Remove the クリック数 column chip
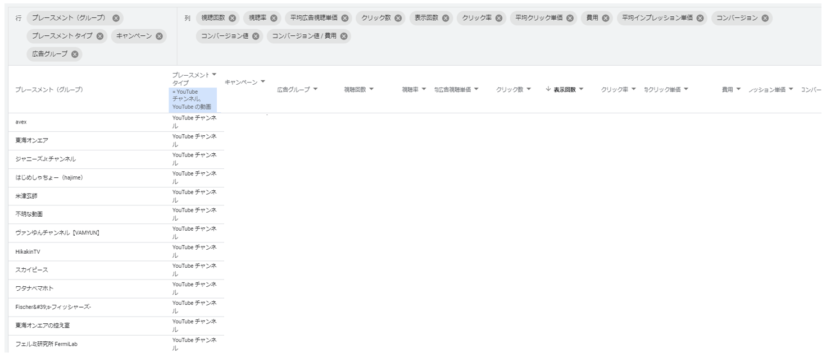The height and width of the screenshot is (357, 822). point(398,18)
